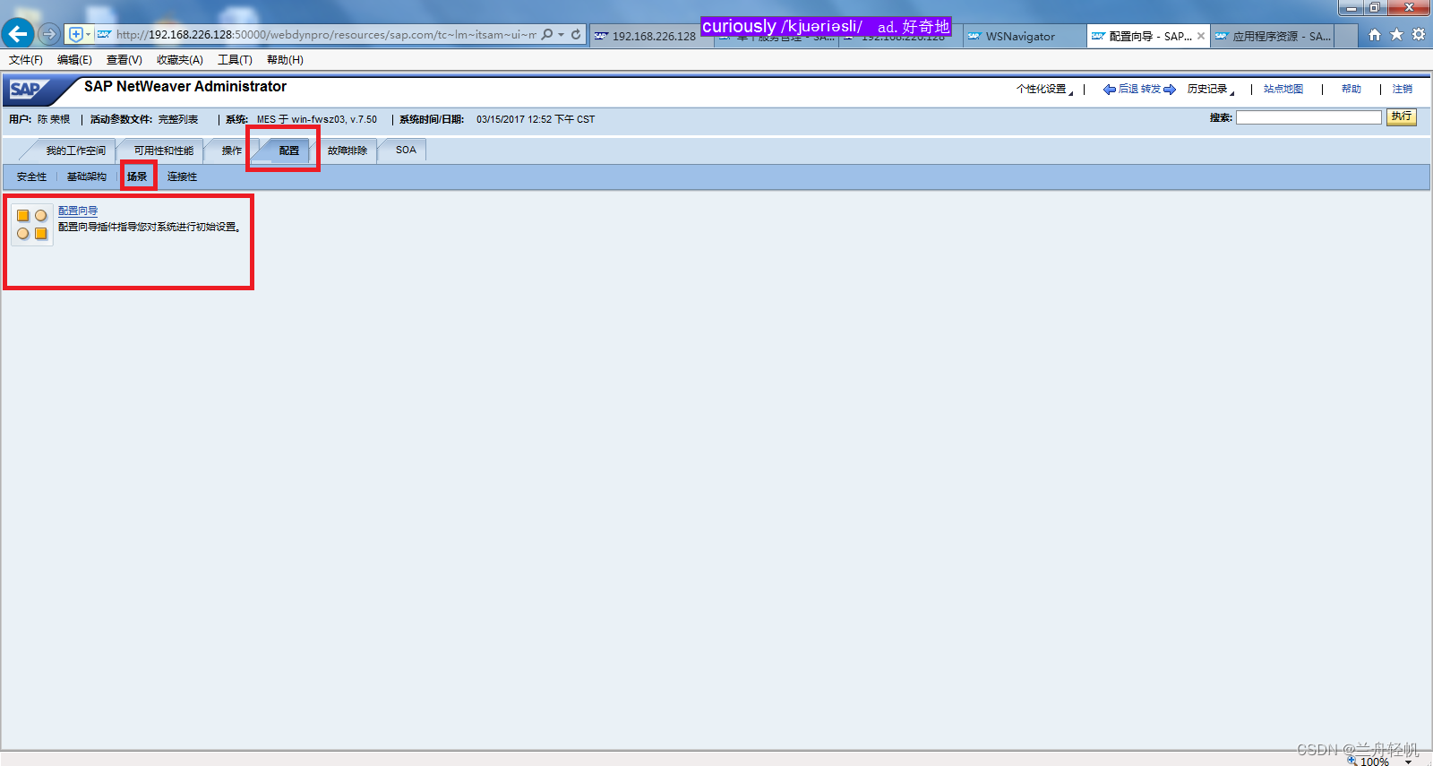Open the SOA tab
This screenshot has width=1433, height=766.
click(406, 151)
